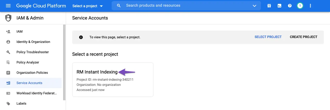This screenshot has width=330, height=110.
Task: Open IAM in the sidebar
Action: [20, 32]
